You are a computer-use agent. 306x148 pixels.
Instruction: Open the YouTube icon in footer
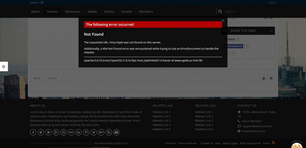48,132
